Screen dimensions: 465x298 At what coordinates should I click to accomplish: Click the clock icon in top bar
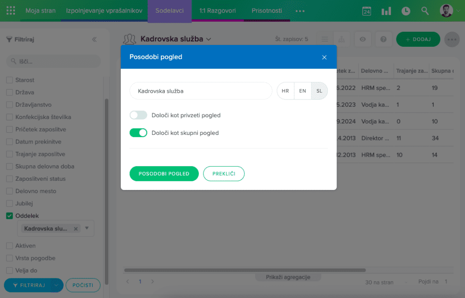coord(406,11)
